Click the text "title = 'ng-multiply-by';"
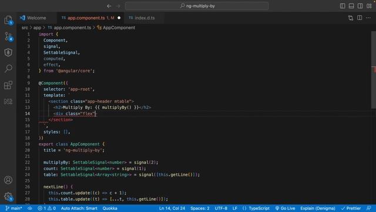 (x=74, y=150)
